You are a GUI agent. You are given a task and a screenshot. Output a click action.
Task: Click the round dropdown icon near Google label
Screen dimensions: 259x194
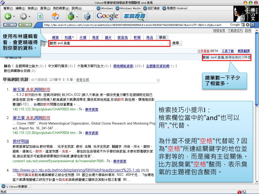pyautogui.click(x=248, y=25)
